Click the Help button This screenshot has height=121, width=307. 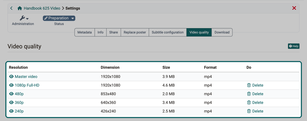(x=294, y=46)
